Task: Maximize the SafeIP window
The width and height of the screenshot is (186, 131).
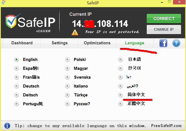Action: pyautogui.click(x=169, y=2)
